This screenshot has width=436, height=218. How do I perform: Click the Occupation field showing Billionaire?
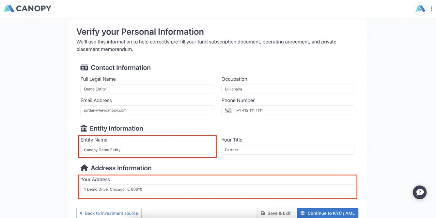tap(288, 89)
